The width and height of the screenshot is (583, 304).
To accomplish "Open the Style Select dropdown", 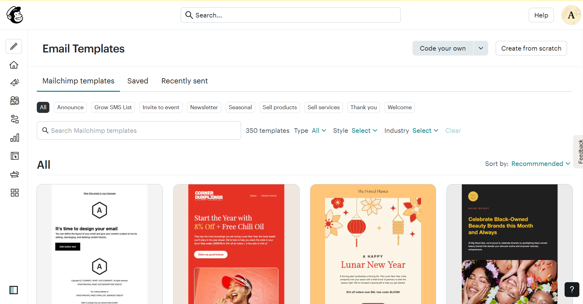I will click(364, 131).
